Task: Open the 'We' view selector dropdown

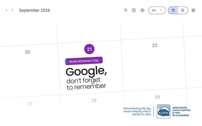Action: (157, 10)
